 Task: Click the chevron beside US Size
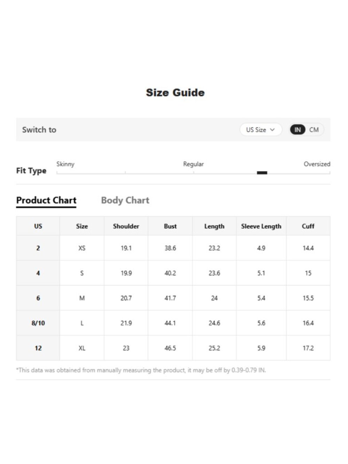[x=272, y=130]
